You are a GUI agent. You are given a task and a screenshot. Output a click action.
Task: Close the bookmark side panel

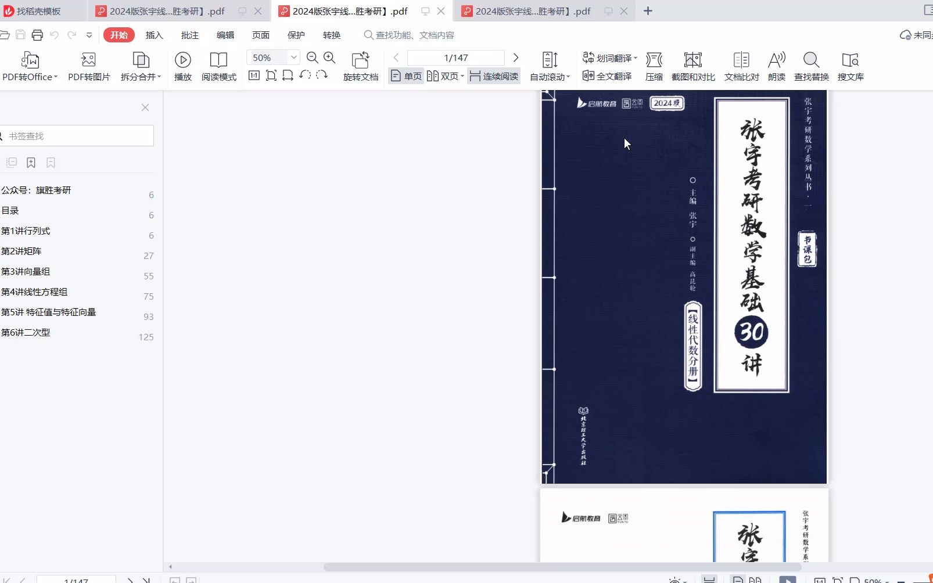[145, 107]
